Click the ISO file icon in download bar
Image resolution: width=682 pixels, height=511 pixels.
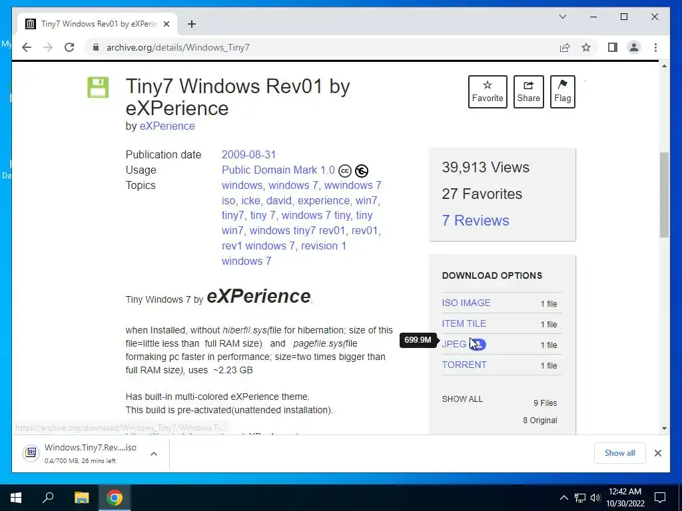[x=31, y=453]
